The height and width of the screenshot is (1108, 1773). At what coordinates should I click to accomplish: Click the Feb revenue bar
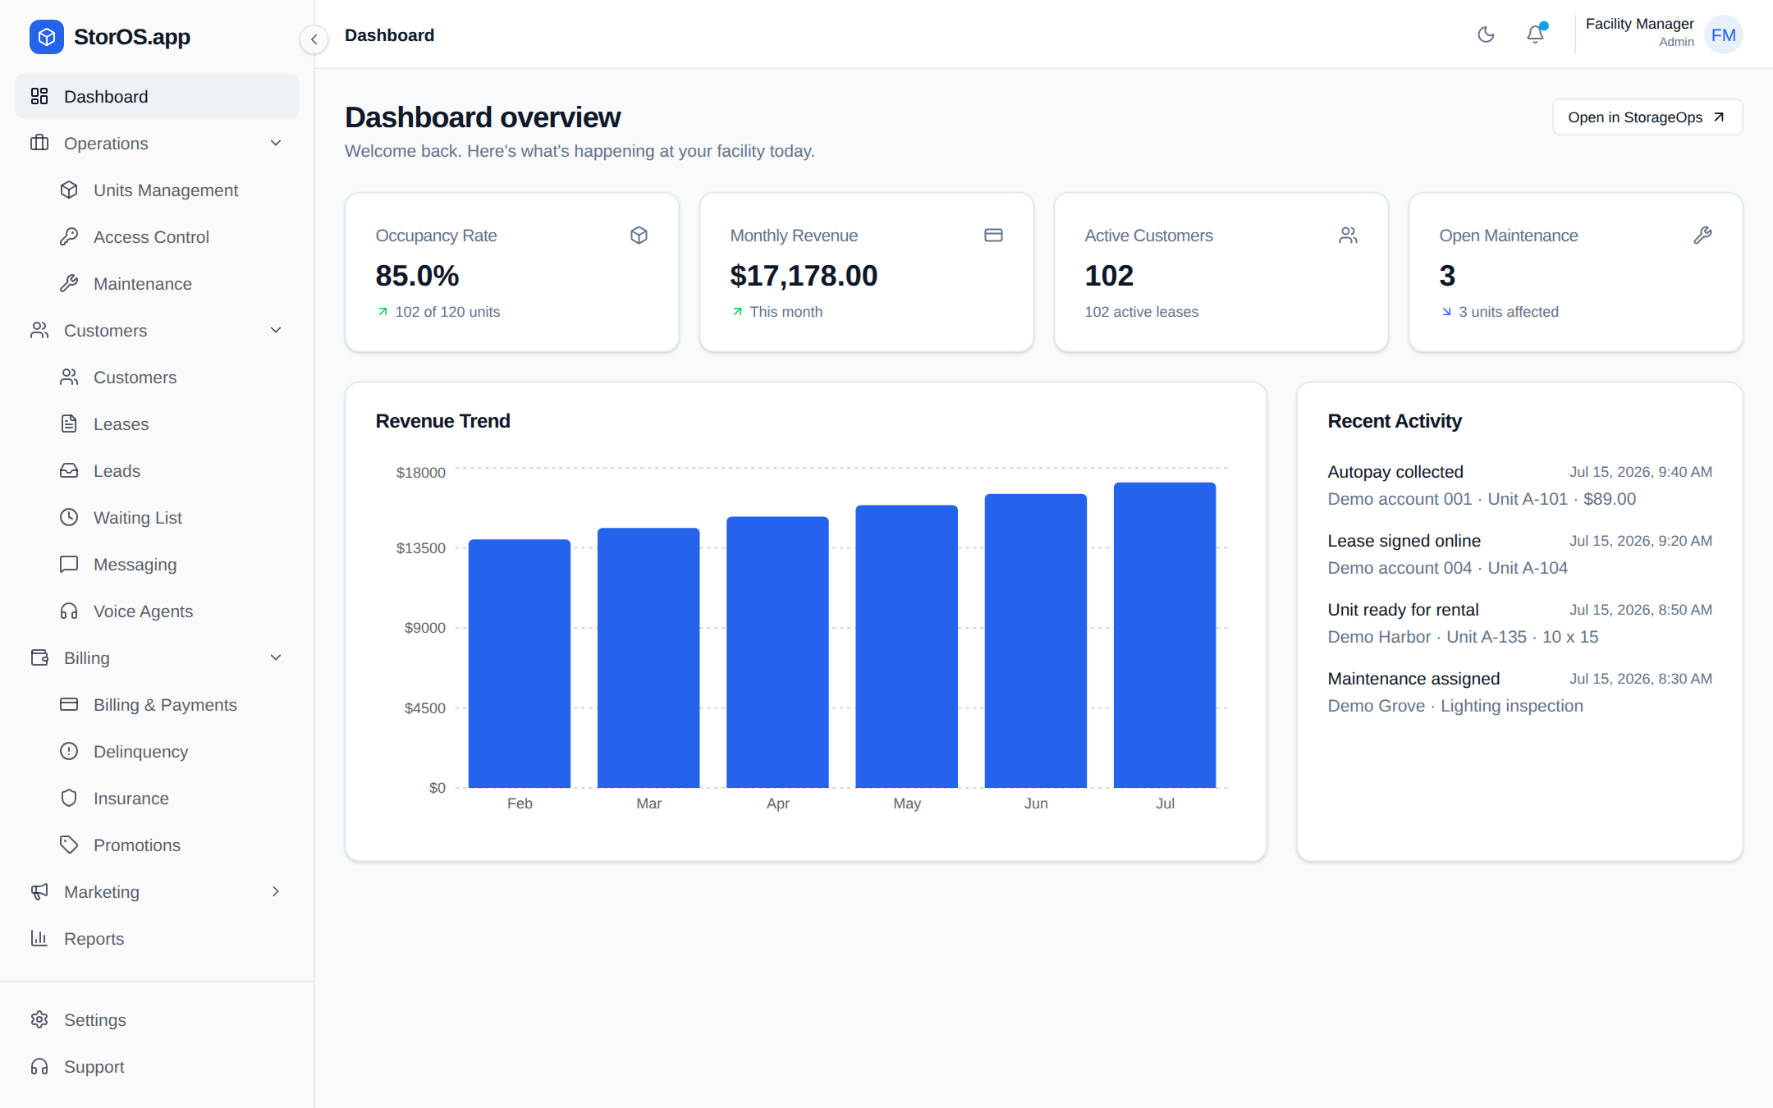tap(519, 663)
